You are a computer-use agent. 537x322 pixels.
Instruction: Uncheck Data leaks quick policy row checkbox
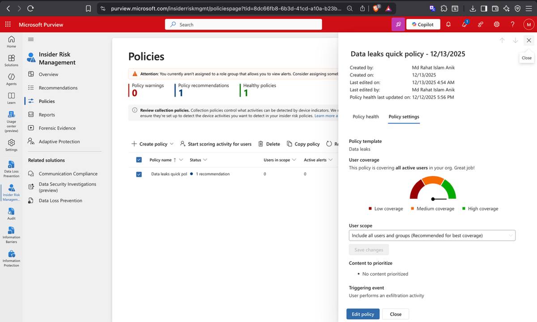(x=139, y=174)
